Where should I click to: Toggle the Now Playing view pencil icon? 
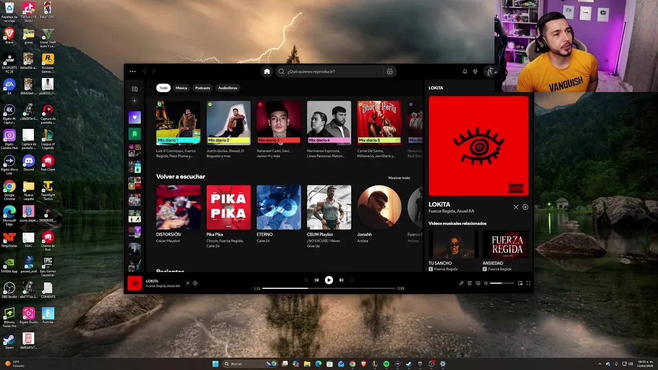[x=461, y=283]
